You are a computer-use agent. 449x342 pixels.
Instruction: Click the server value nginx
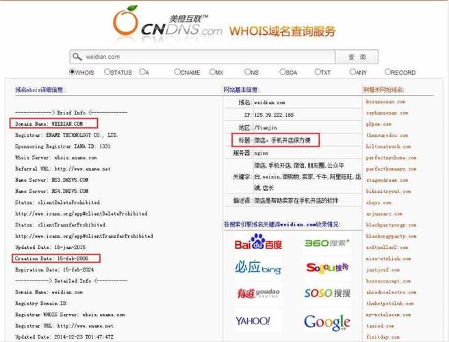point(261,153)
